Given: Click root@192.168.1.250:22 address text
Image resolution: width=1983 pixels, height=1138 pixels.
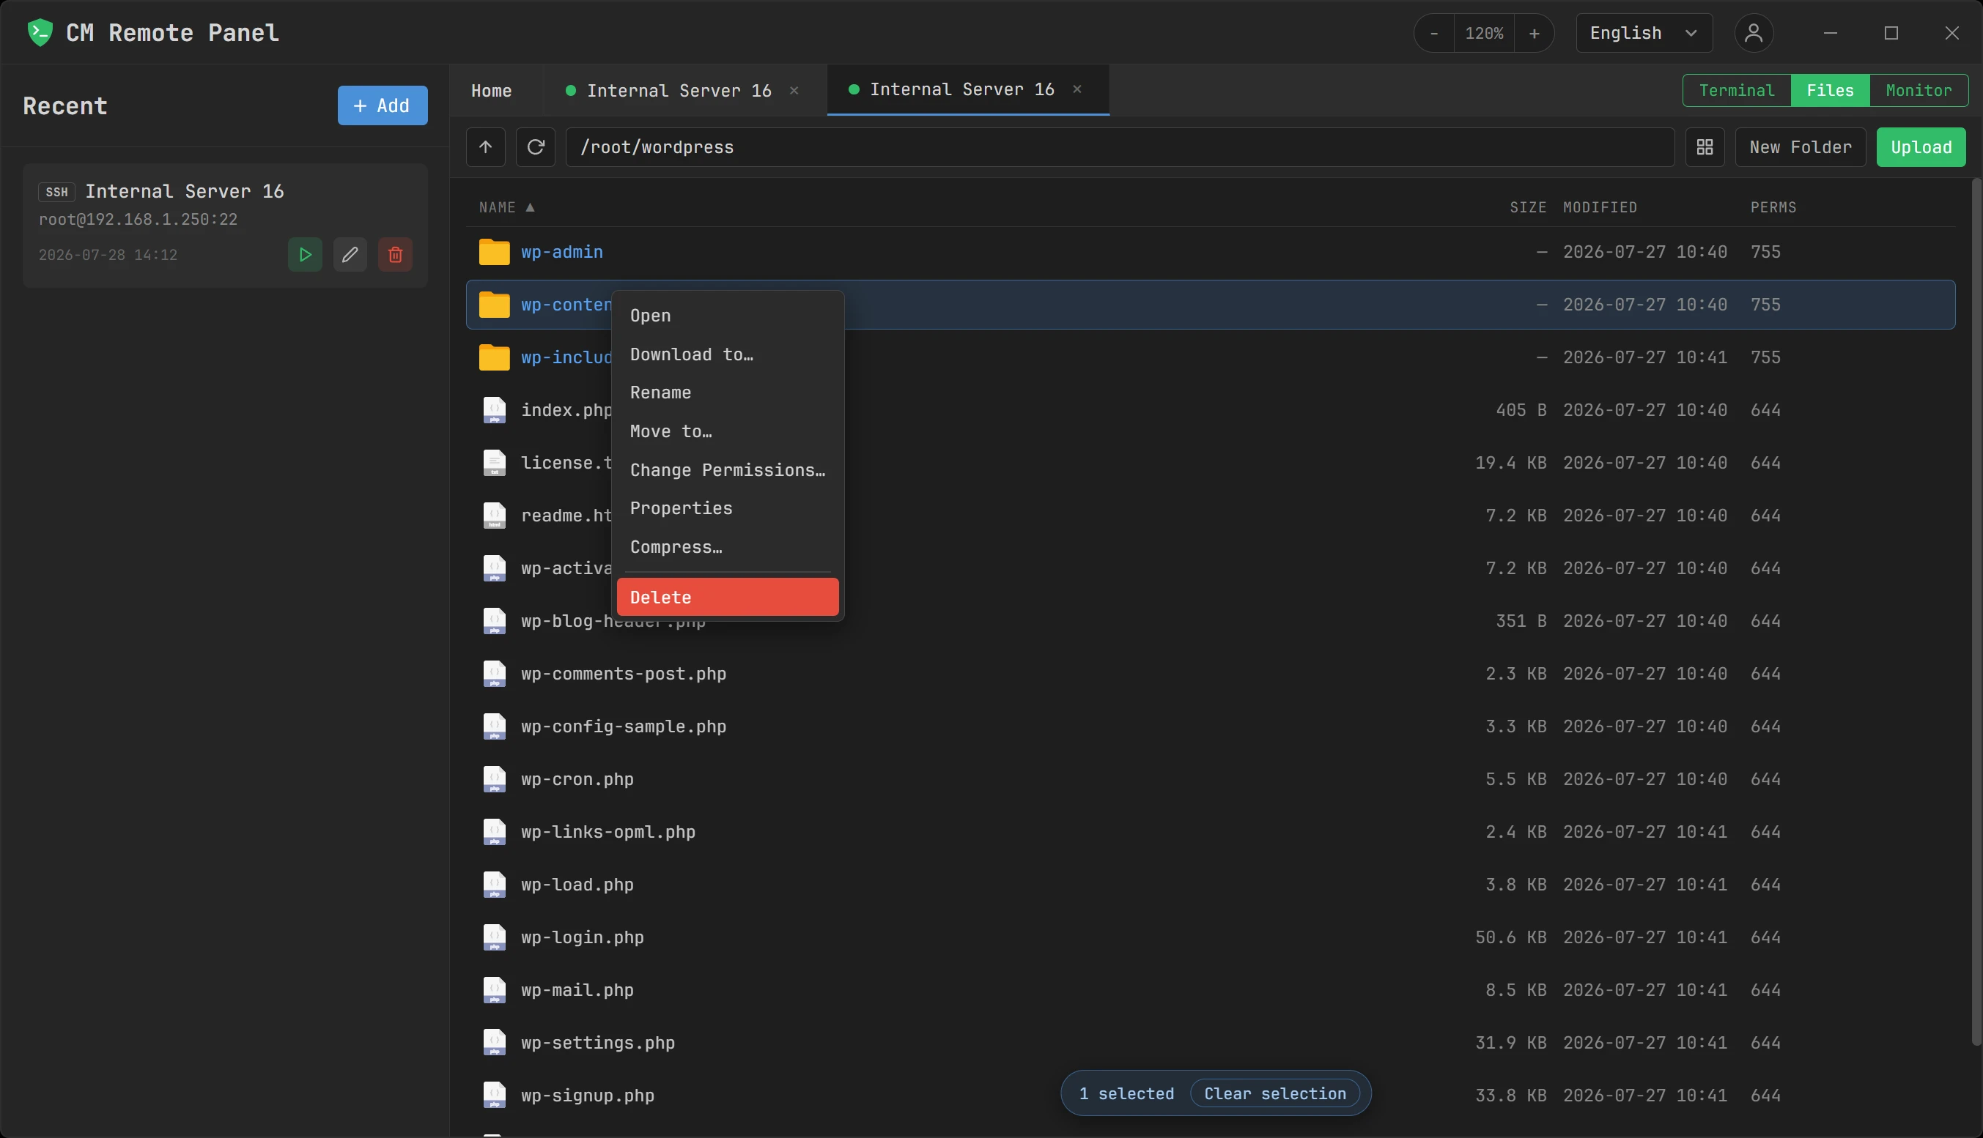Looking at the screenshot, I should pyautogui.click(x=139, y=220).
